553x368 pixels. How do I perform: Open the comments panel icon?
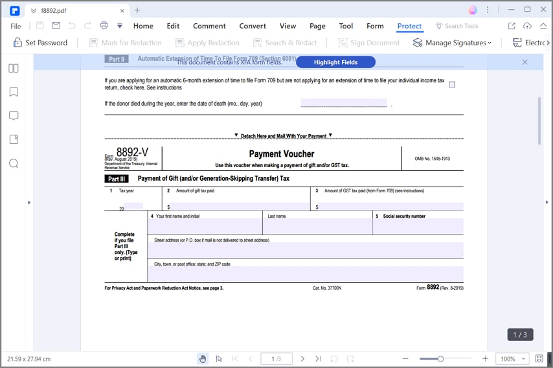(14, 116)
